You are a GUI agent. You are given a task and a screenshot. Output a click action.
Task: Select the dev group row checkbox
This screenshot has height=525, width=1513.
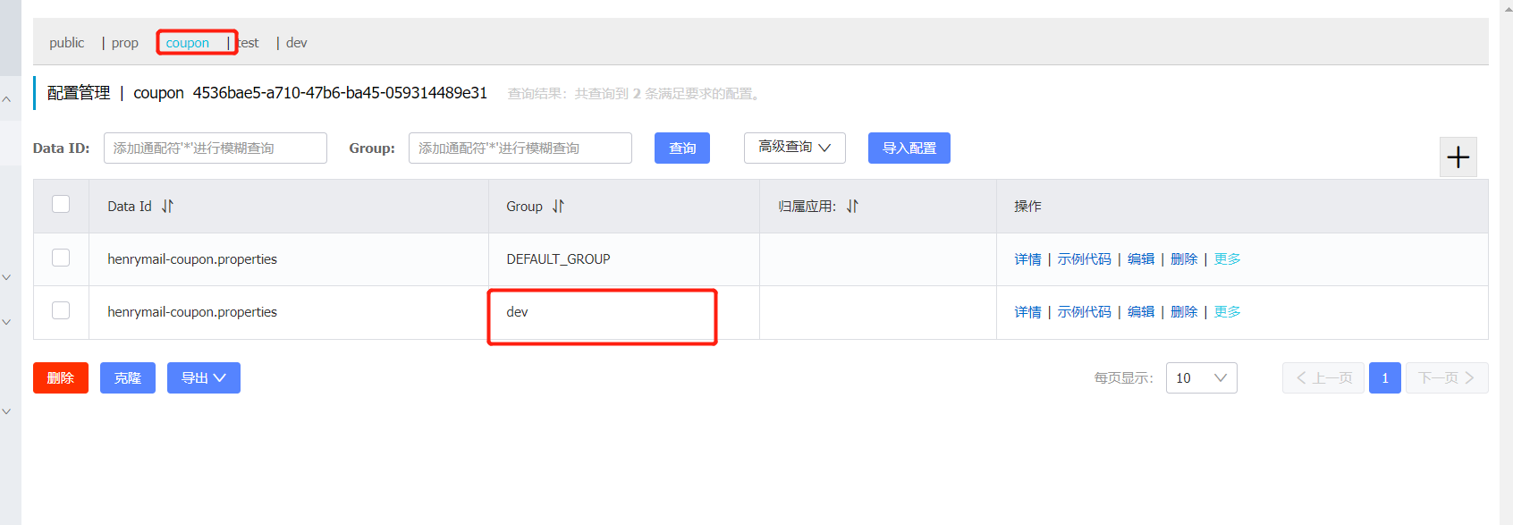click(x=61, y=310)
